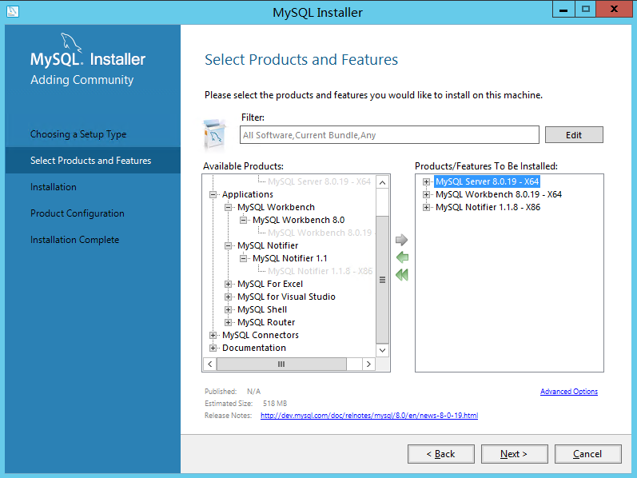Click the MySQL Installer title bar icon
Viewport: 637px width, 478px height.
coord(13,11)
